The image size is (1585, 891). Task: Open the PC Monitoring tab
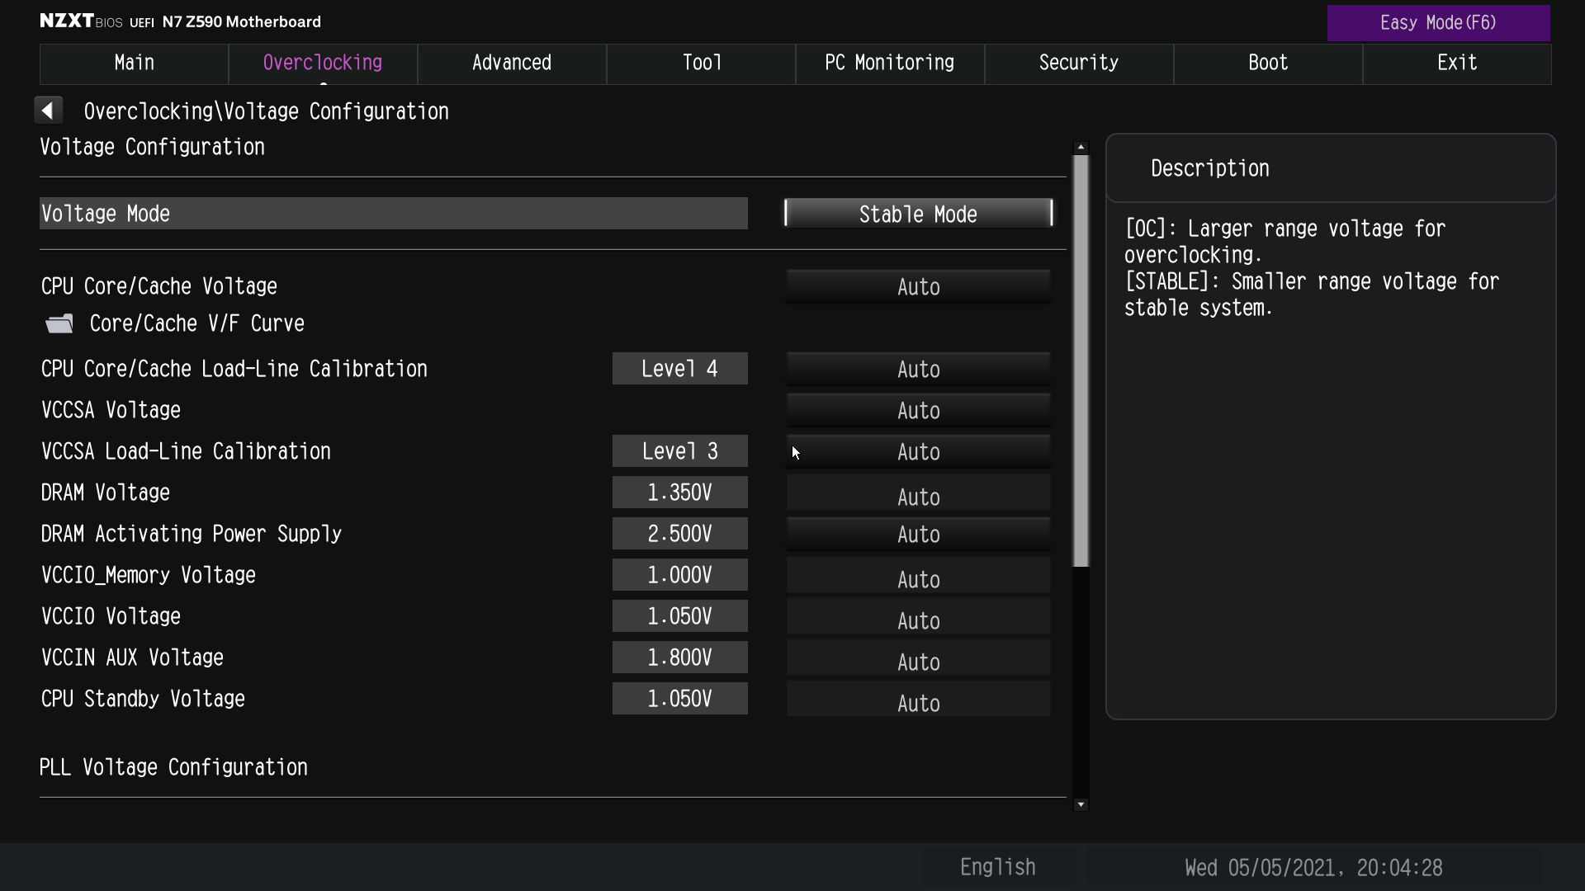(889, 64)
